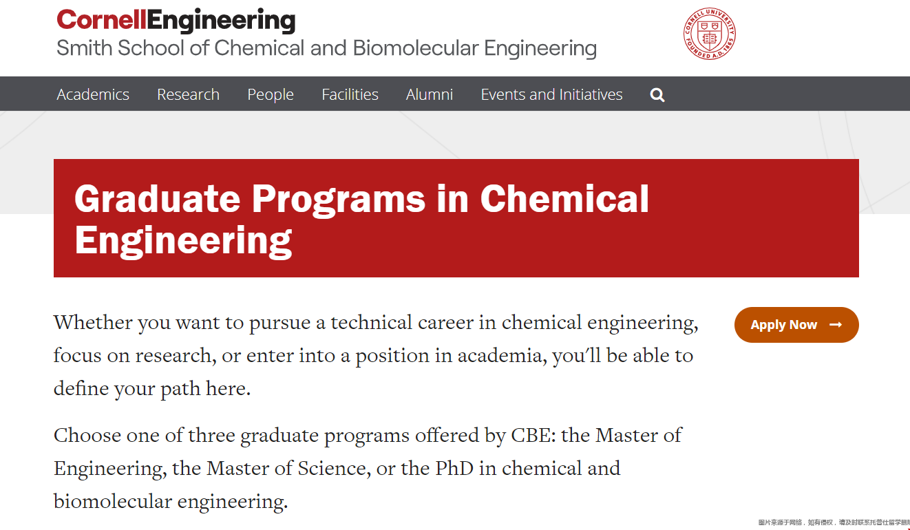This screenshot has height=530, width=910.
Task: Click the paragraph starting 'Choose one of three'
Action: 368,468
